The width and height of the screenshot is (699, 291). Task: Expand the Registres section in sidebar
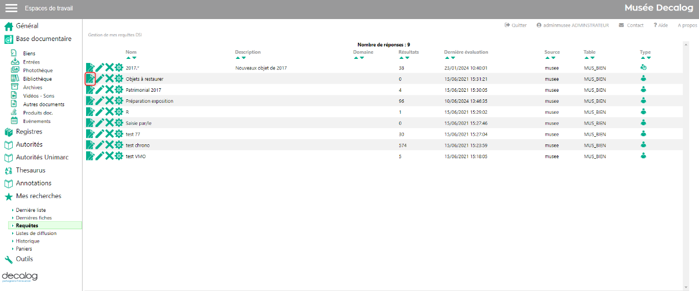point(29,132)
